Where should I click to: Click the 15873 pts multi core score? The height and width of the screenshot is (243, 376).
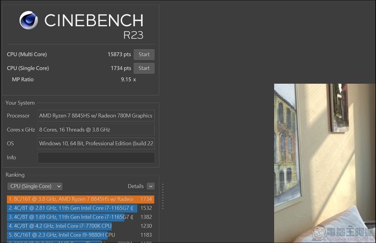coord(119,54)
